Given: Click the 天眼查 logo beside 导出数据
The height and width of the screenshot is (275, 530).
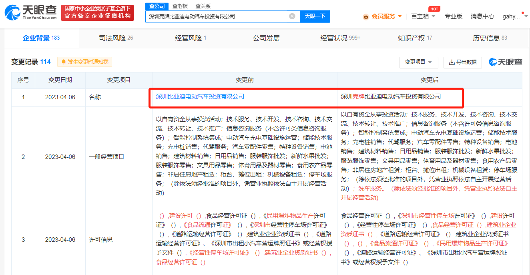Looking at the screenshot, I should [505, 62].
